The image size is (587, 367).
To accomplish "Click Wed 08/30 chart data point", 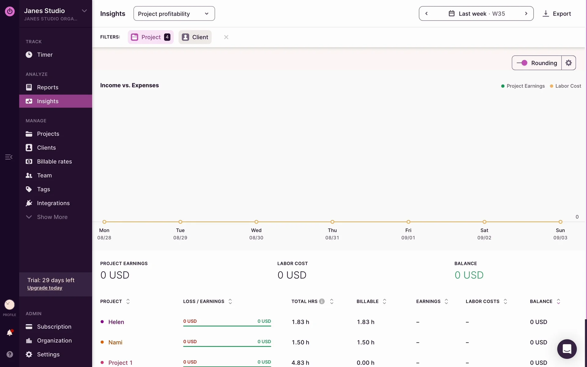I will 256,222.
